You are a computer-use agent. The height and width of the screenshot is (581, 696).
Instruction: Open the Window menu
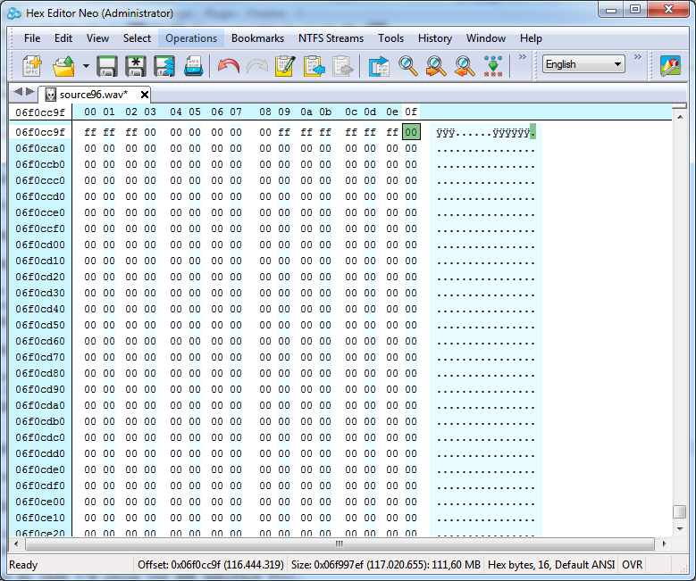[x=486, y=38]
